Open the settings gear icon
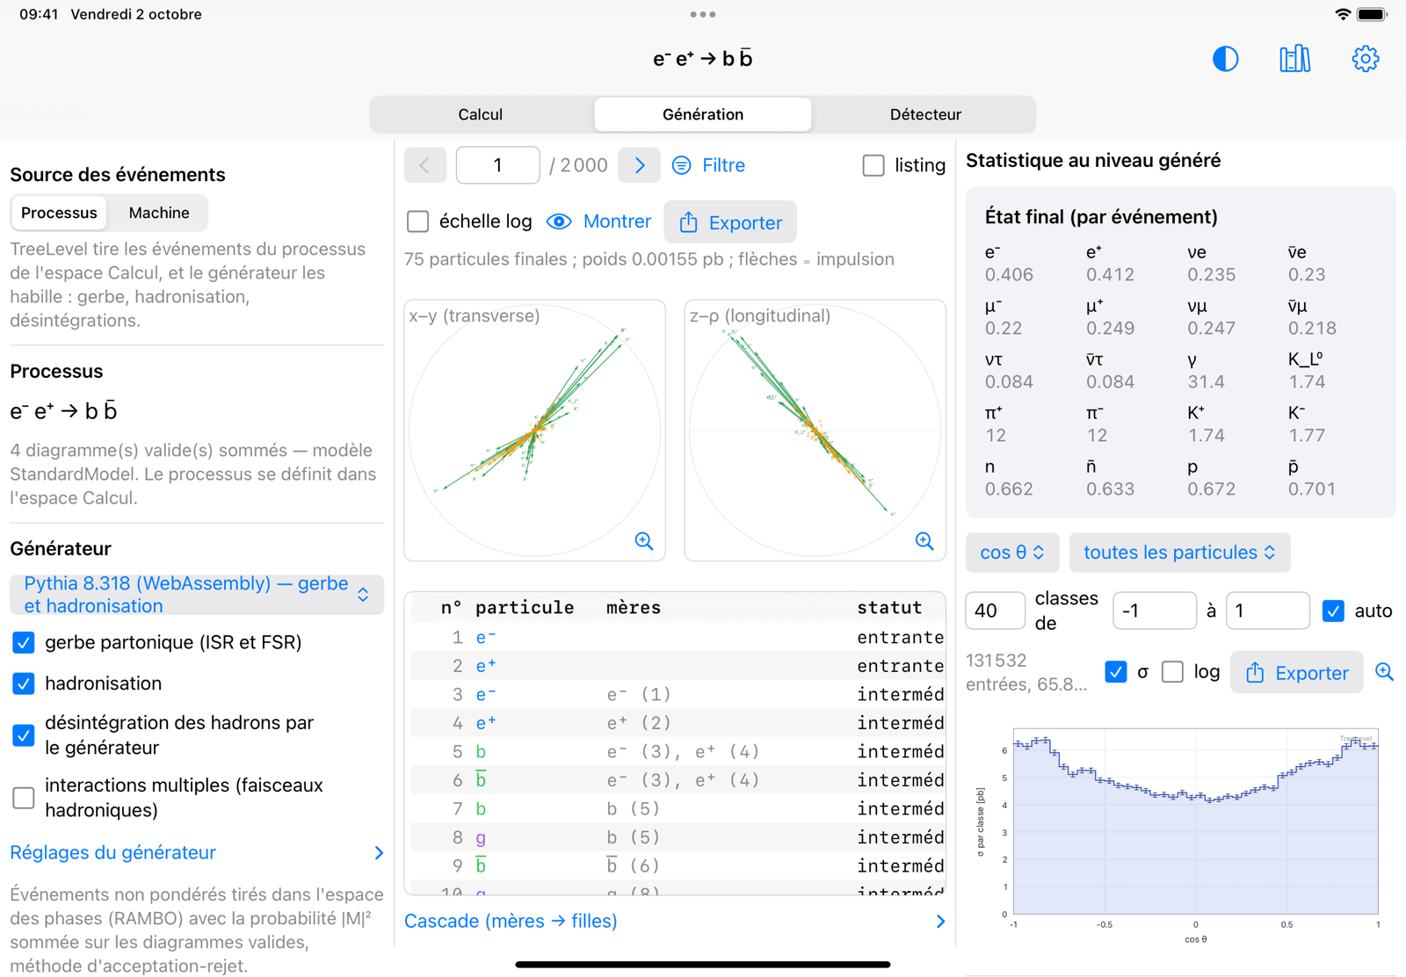The width and height of the screenshot is (1406, 977). (1365, 59)
